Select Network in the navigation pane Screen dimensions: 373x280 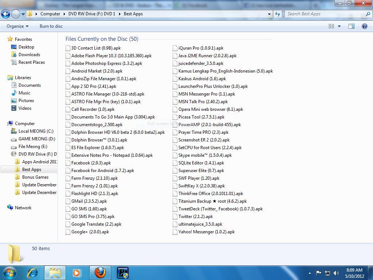pos(23,207)
